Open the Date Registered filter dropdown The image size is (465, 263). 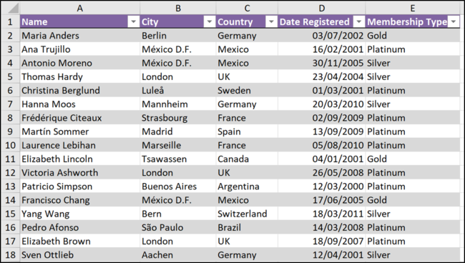pyautogui.click(x=359, y=22)
